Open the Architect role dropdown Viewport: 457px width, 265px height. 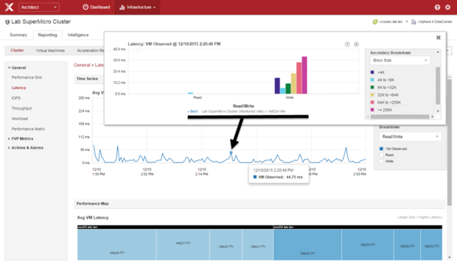coord(39,7)
